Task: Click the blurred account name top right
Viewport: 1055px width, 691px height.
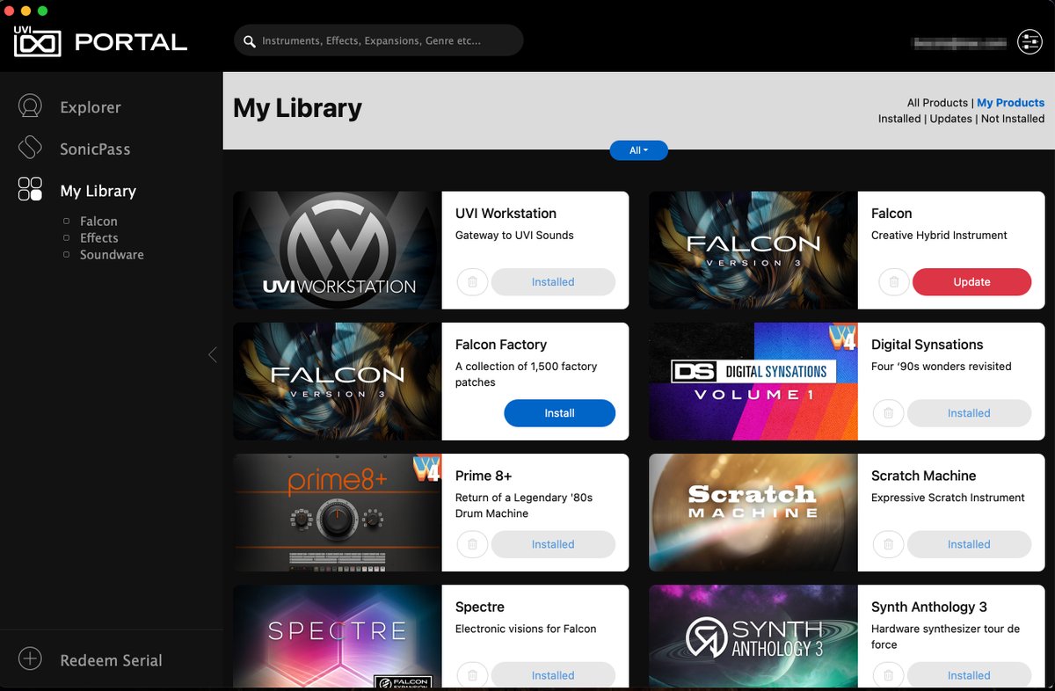Action: [x=959, y=41]
